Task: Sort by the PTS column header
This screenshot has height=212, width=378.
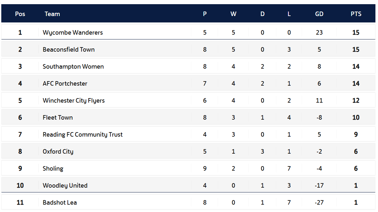Action: 356,14
